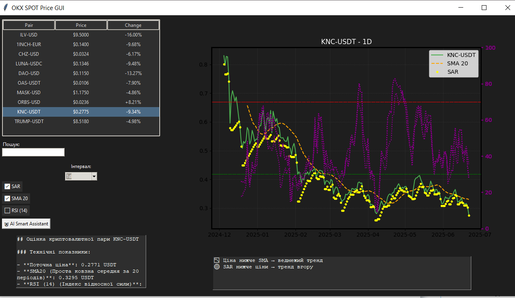Select the highlighted KNC-USDT row
This screenshot has width=515, height=298.
[81, 112]
